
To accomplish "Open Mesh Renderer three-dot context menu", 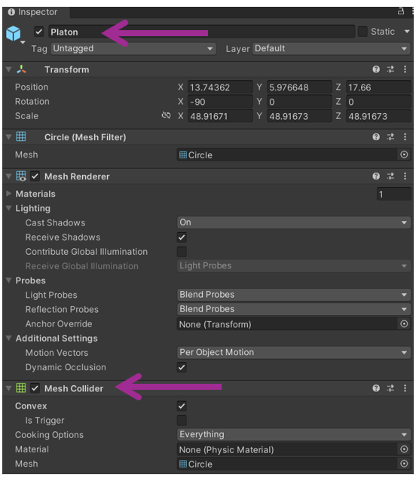I will tap(405, 176).
